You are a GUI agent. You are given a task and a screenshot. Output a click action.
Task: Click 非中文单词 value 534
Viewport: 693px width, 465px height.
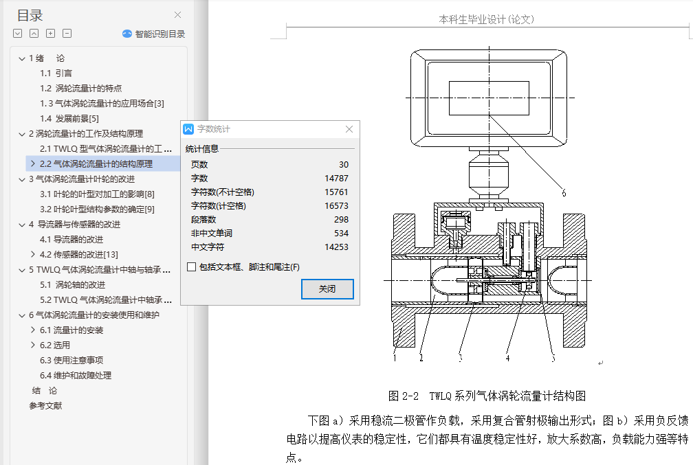tap(341, 233)
